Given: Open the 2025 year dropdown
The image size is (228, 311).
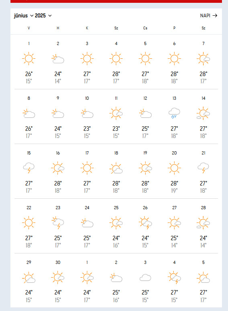Looking at the screenshot, I should pos(43,15).
